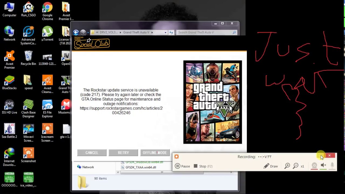
Task: Select the Grand Theft Auto V breadcrumb
Action: (136, 32)
